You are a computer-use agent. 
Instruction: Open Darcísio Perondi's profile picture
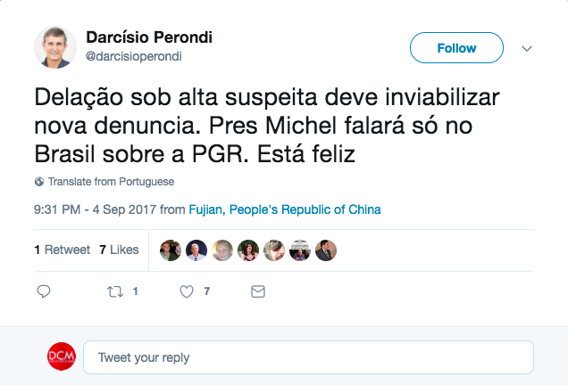coord(55,47)
